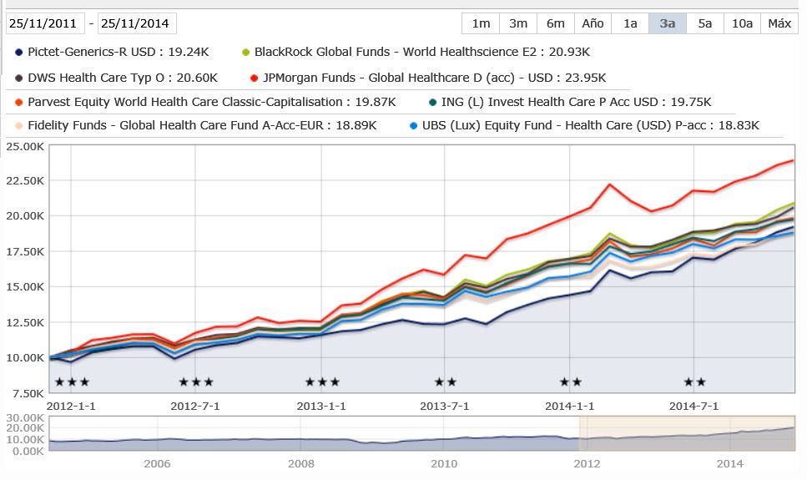Click the Fidelity Global Health Care legend dot
Viewport: 807px width, 480px height.
tap(19, 126)
